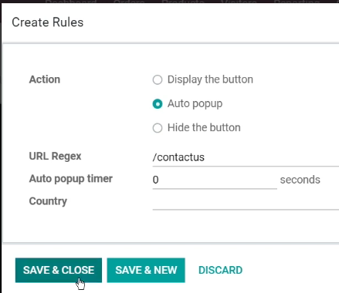Open the Country selection field
Viewport: 339px width, 293px height.
[246, 202]
